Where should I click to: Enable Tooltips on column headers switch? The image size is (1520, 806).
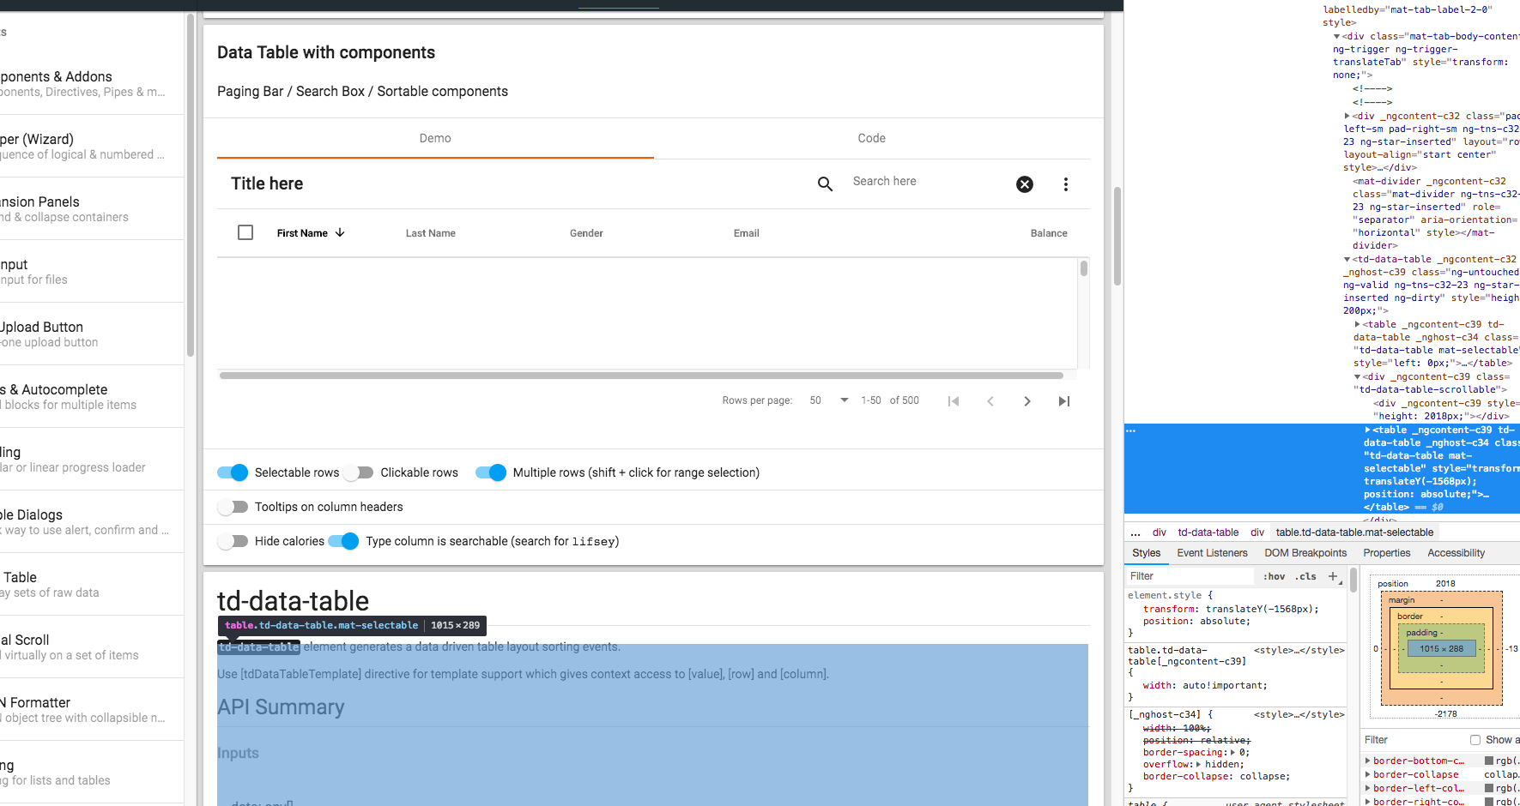point(233,507)
